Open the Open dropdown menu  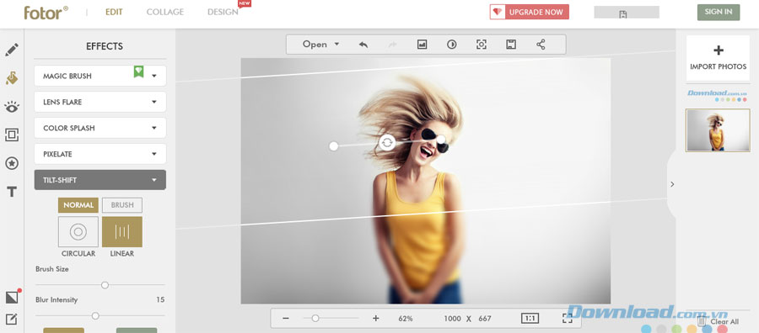point(320,45)
